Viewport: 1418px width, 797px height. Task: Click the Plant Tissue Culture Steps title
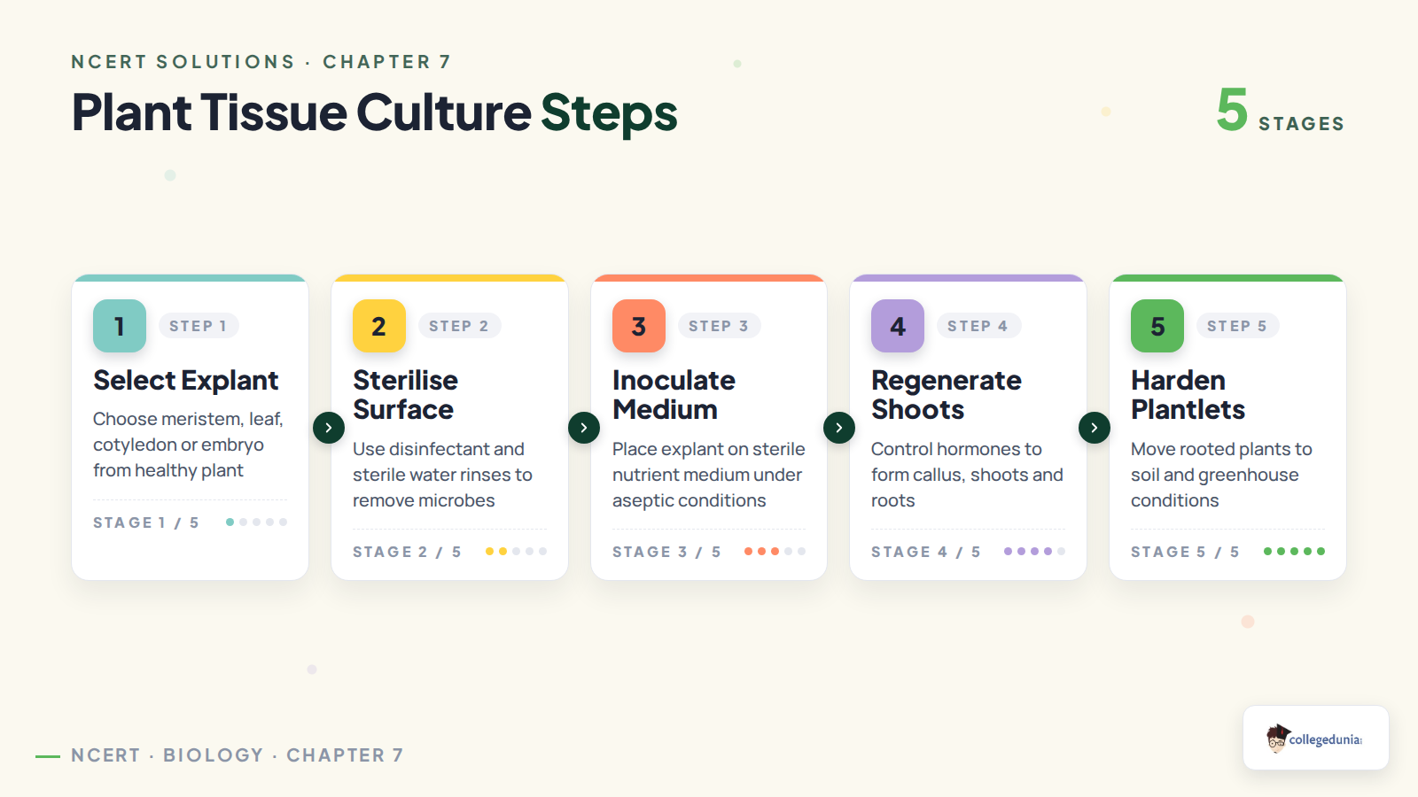click(x=374, y=112)
